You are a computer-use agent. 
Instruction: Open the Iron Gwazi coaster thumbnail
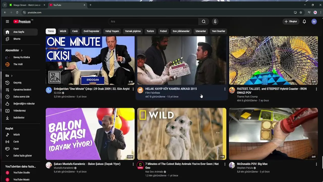click(273, 60)
